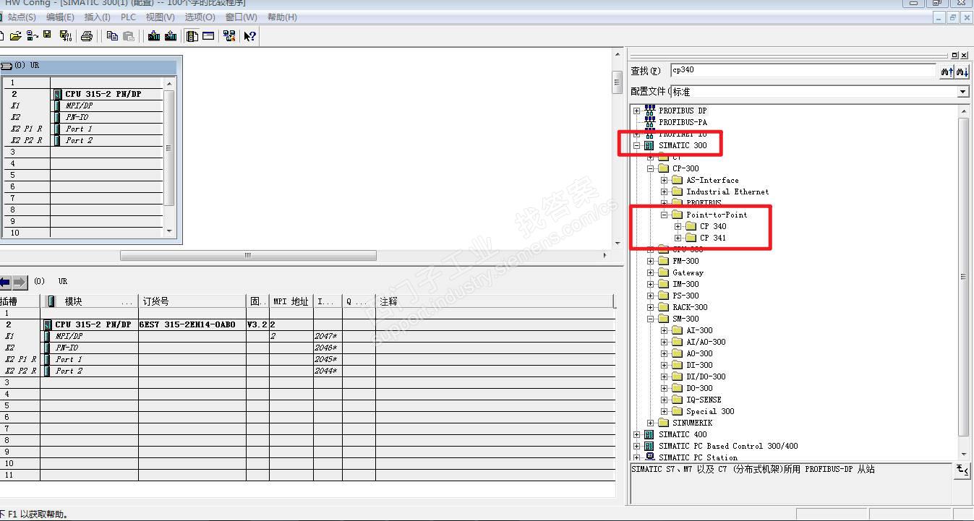Click the PROFIBUS-PA network icon

649,122
